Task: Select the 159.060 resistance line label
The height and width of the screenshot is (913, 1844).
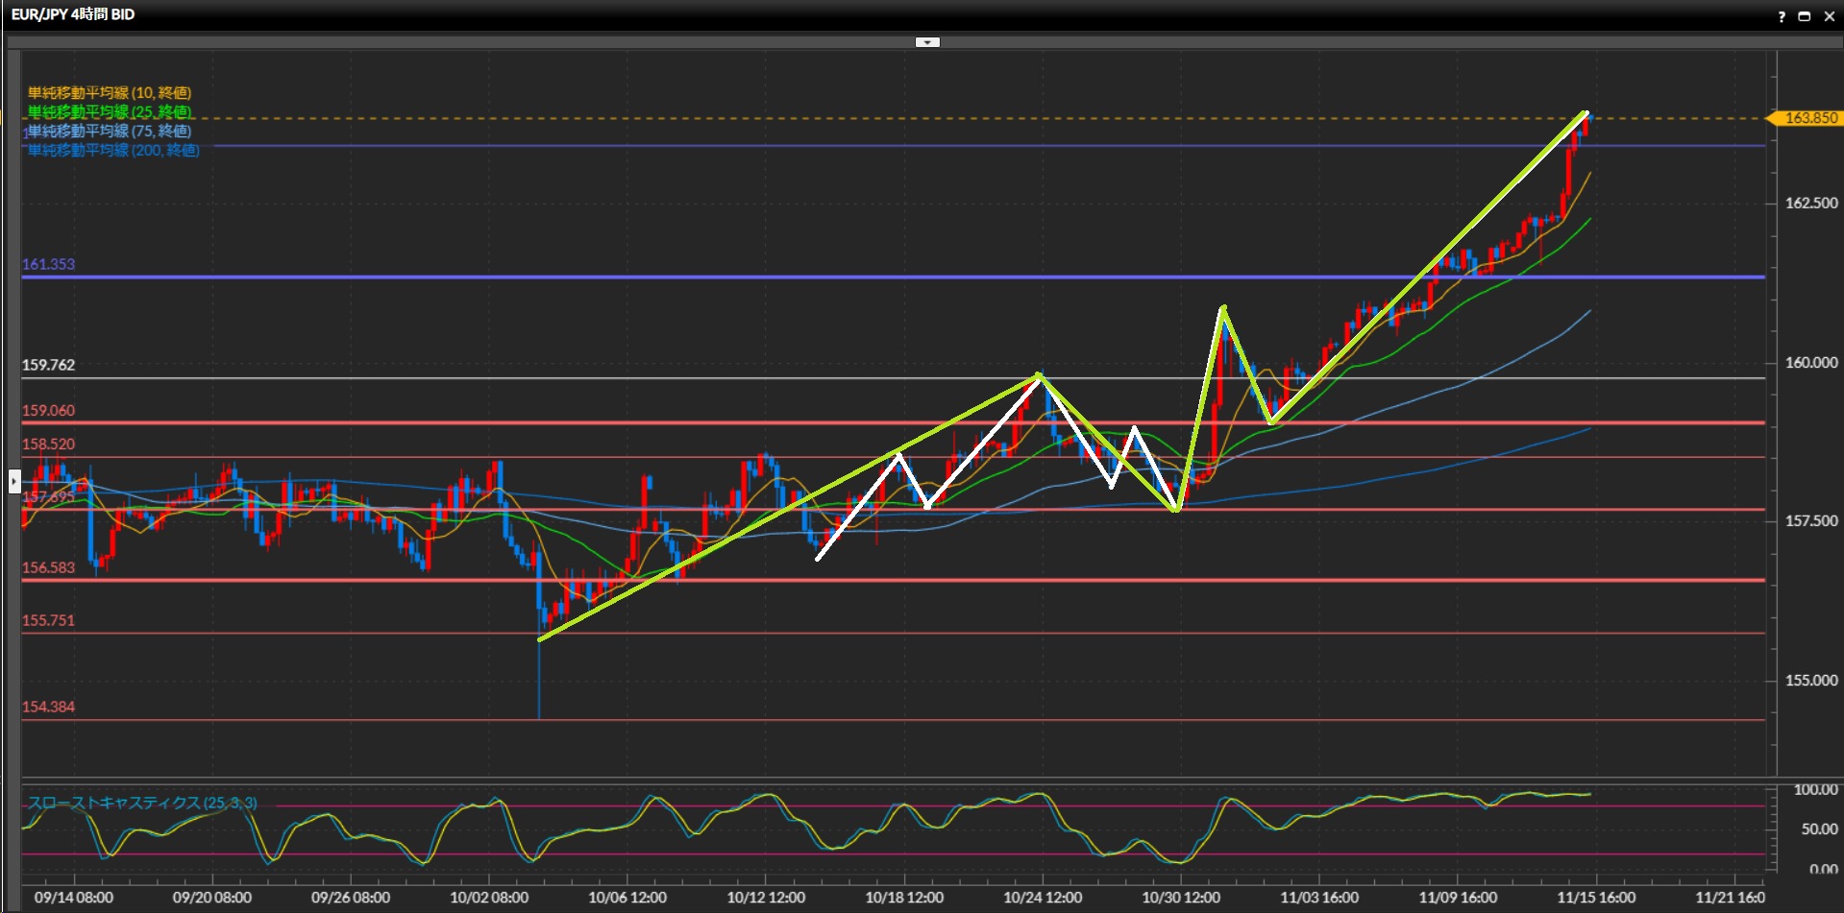Action: (48, 411)
